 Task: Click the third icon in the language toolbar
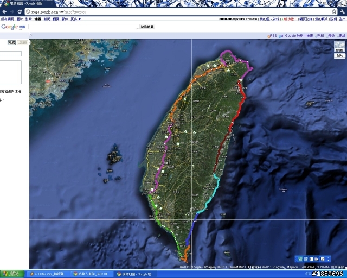pyautogui.click(x=311, y=259)
